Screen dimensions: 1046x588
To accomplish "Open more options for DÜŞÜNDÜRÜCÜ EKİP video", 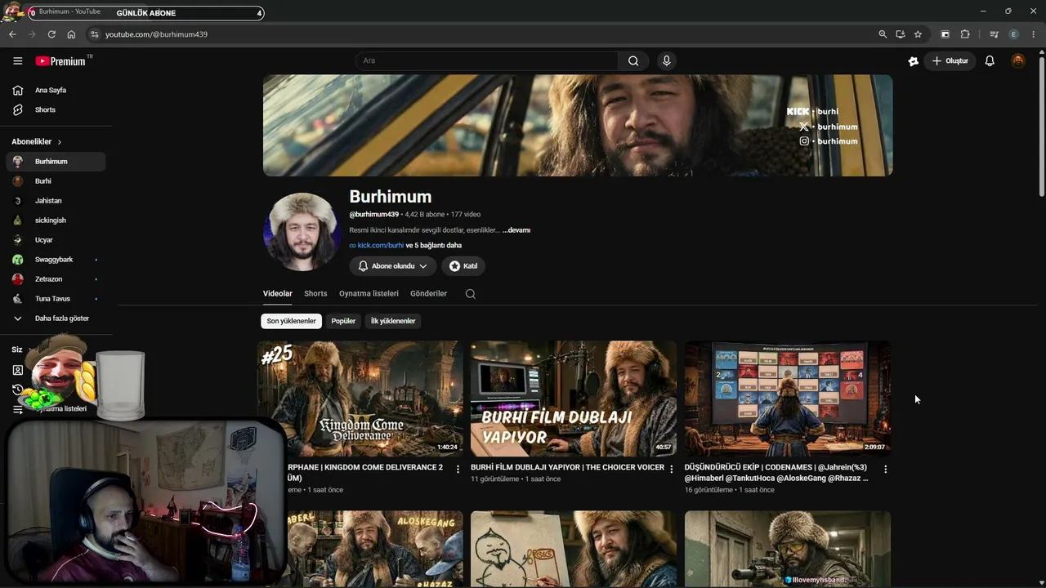I will coord(885,469).
